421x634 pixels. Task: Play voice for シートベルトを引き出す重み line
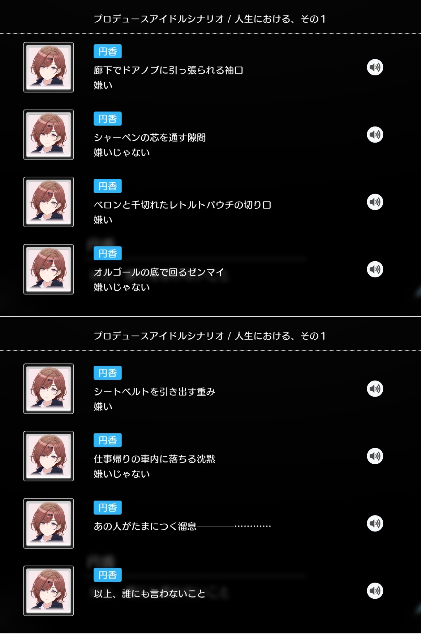tap(375, 389)
